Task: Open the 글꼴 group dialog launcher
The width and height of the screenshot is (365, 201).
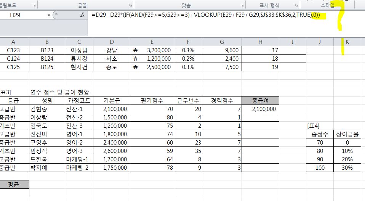Action: coord(131,5)
